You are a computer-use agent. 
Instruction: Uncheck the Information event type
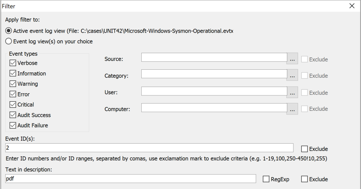(13, 73)
